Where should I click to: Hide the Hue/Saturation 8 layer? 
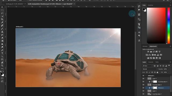(143, 82)
